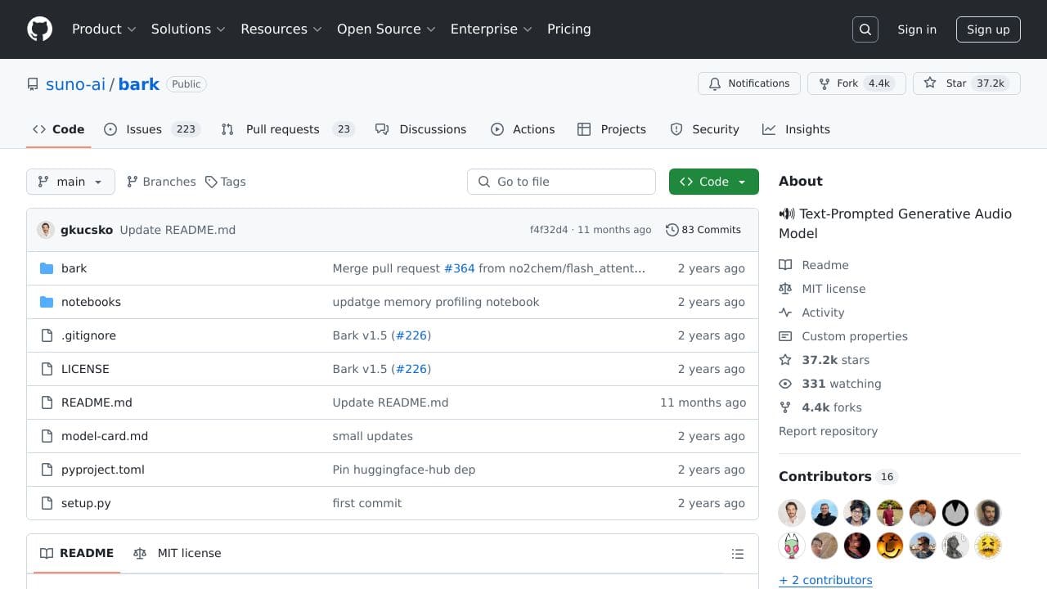The height and width of the screenshot is (589, 1047).
Task: Open the notebooks folder
Action: (91, 302)
